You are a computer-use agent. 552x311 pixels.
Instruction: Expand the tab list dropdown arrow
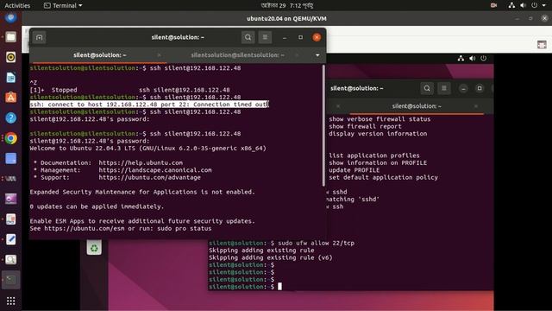click(317, 55)
